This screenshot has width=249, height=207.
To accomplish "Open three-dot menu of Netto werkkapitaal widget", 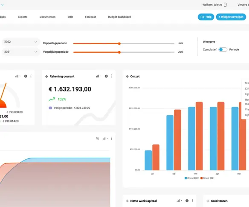I will (192, 201).
